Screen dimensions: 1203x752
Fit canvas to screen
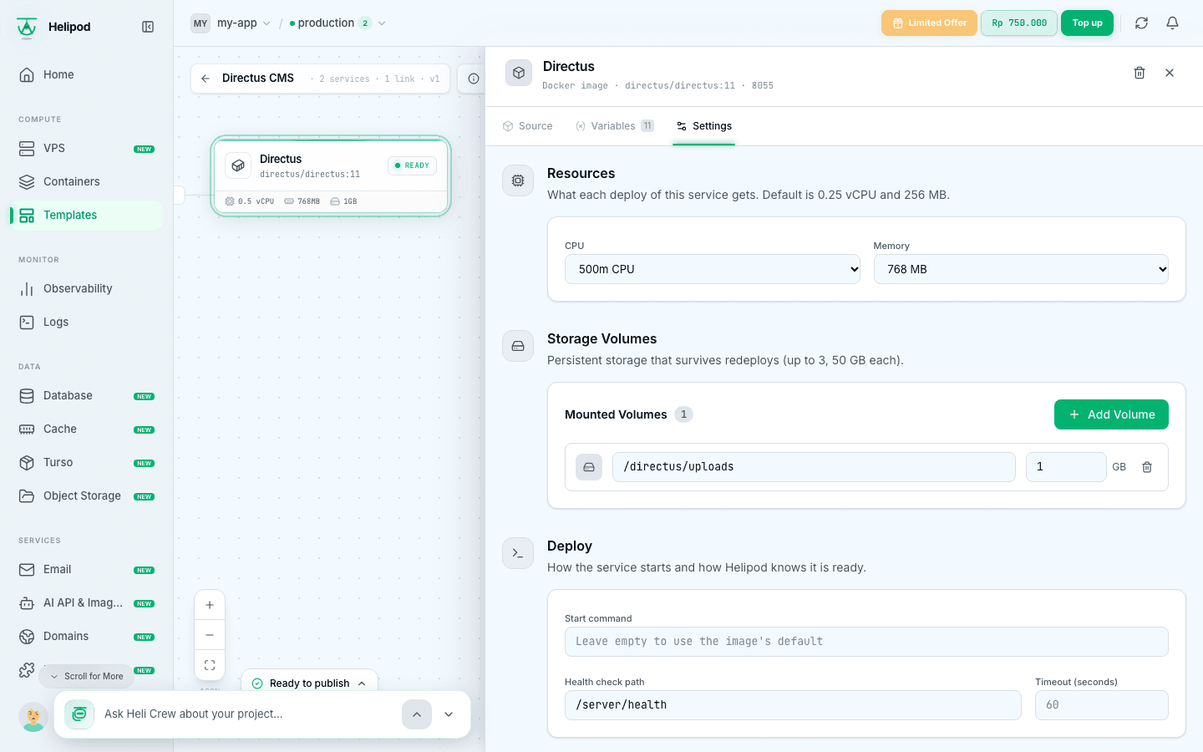click(210, 665)
